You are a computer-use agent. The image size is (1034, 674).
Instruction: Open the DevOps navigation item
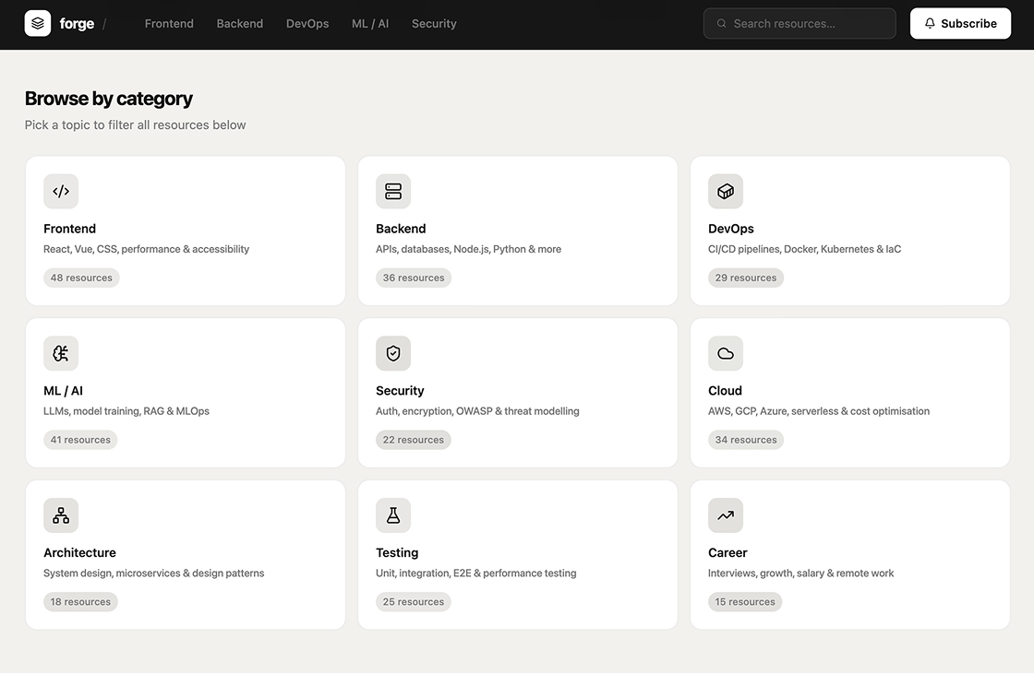point(307,23)
